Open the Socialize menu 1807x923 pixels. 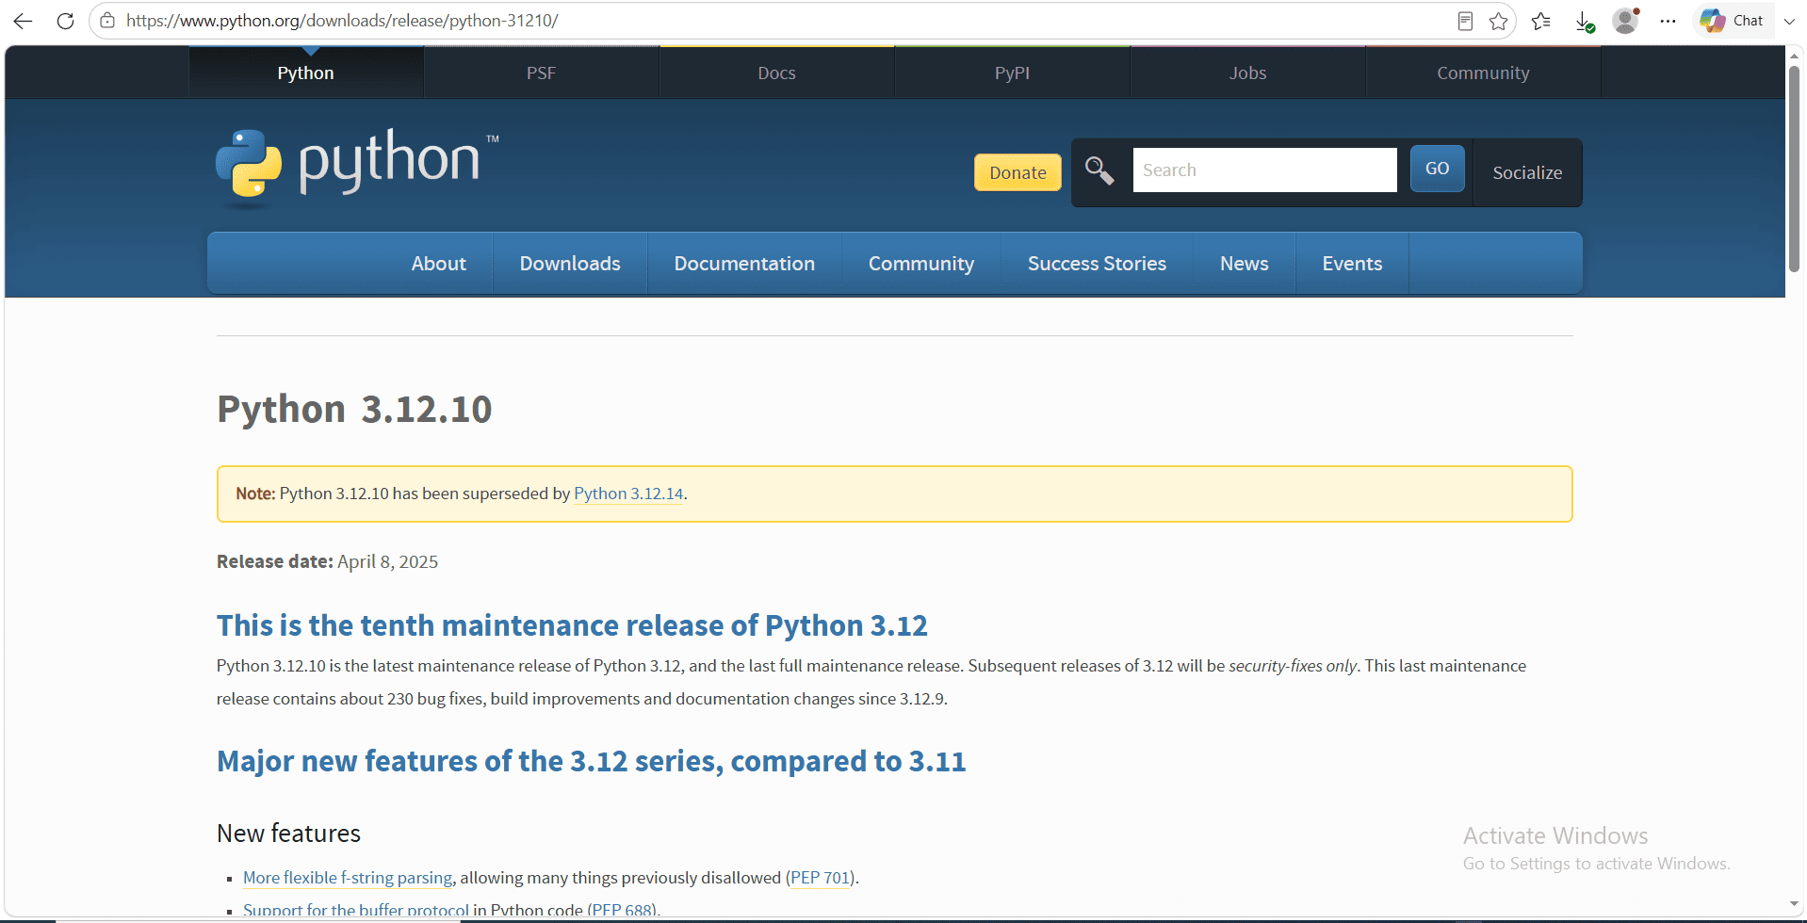[x=1527, y=172]
